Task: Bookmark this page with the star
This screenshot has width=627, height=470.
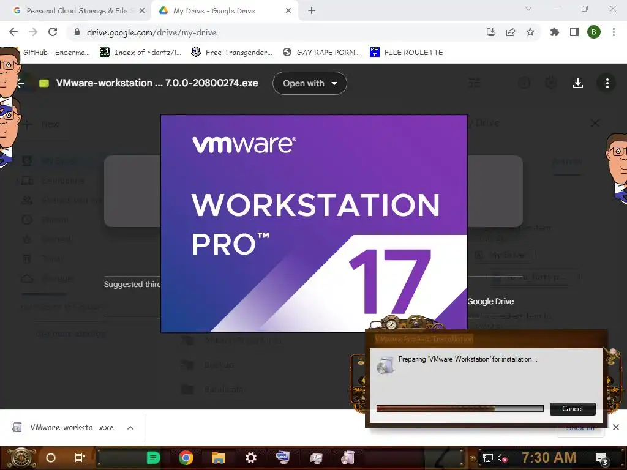Action: 530,32
